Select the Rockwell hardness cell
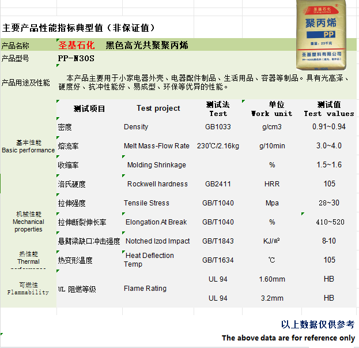 (x=157, y=184)
